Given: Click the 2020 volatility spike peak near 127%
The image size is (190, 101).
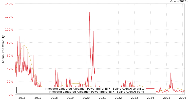Looking at the screenshot, I should click(89, 12).
